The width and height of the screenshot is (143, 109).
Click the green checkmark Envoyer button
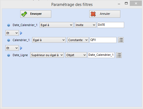click(x=36, y=14)
